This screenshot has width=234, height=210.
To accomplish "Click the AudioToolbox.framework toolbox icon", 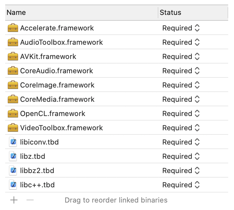I will click(13, 42).
